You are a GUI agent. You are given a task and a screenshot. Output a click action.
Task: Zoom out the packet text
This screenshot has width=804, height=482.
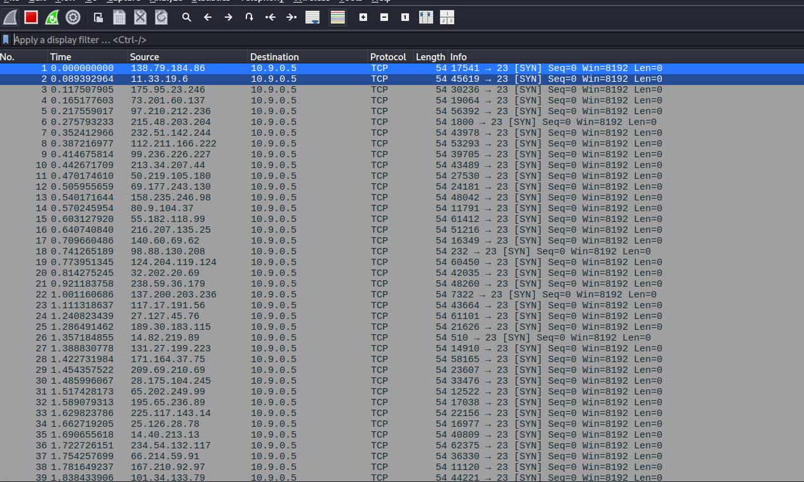384,17
